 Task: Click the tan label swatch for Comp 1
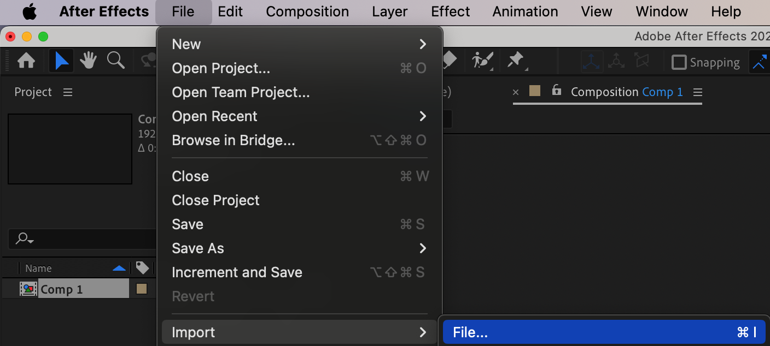[142, 289]
